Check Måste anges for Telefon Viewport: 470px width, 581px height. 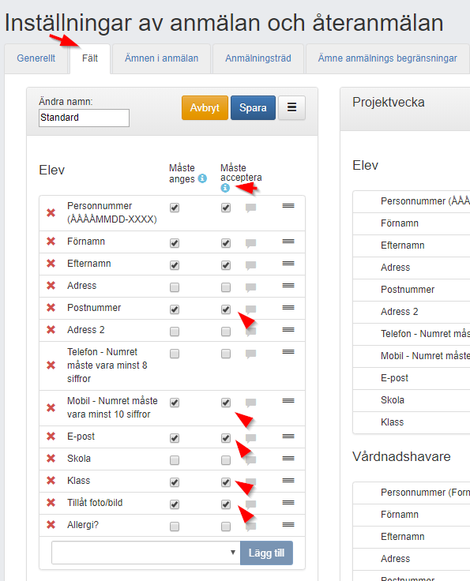175,354
